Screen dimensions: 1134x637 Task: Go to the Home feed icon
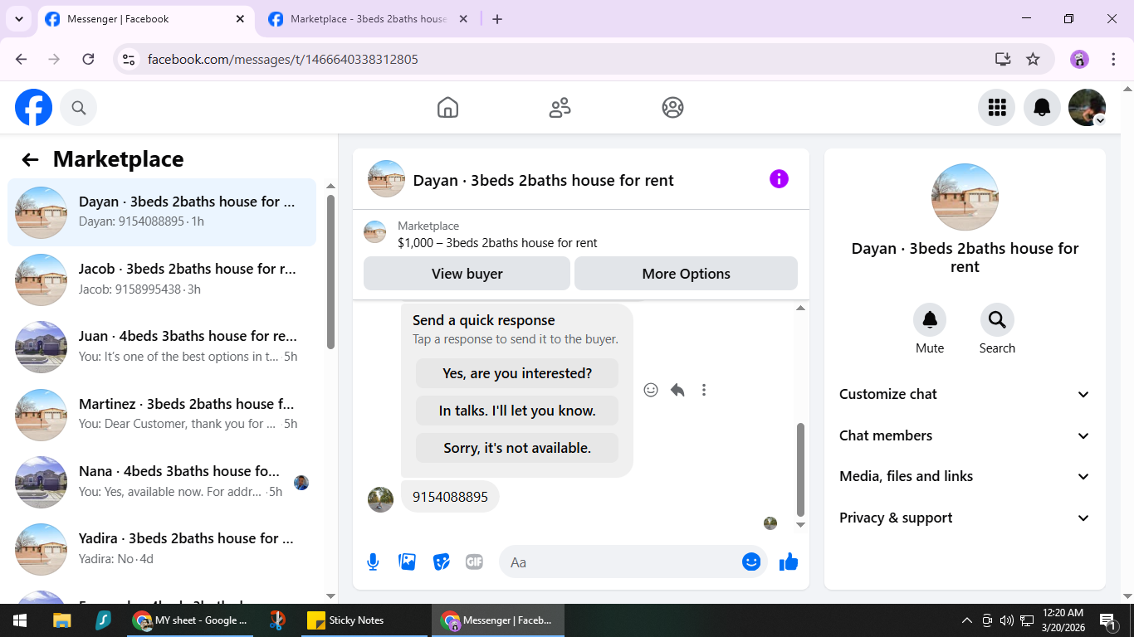447,108
